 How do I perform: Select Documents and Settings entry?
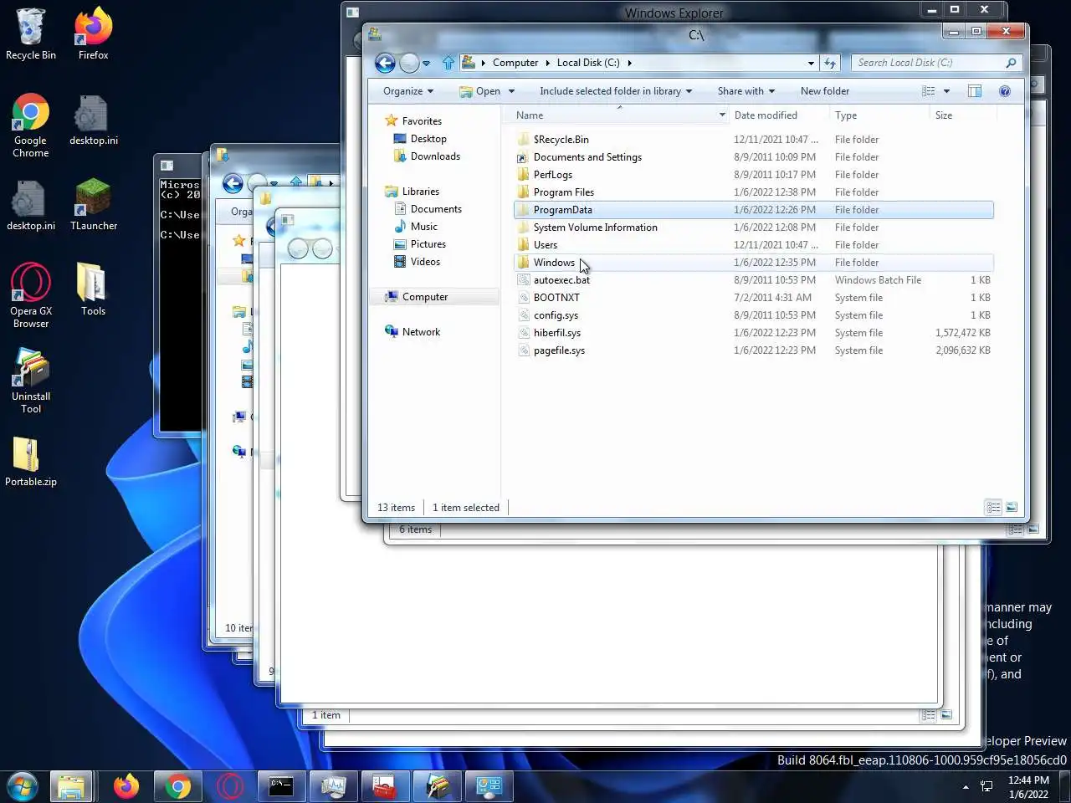point(753,157)
